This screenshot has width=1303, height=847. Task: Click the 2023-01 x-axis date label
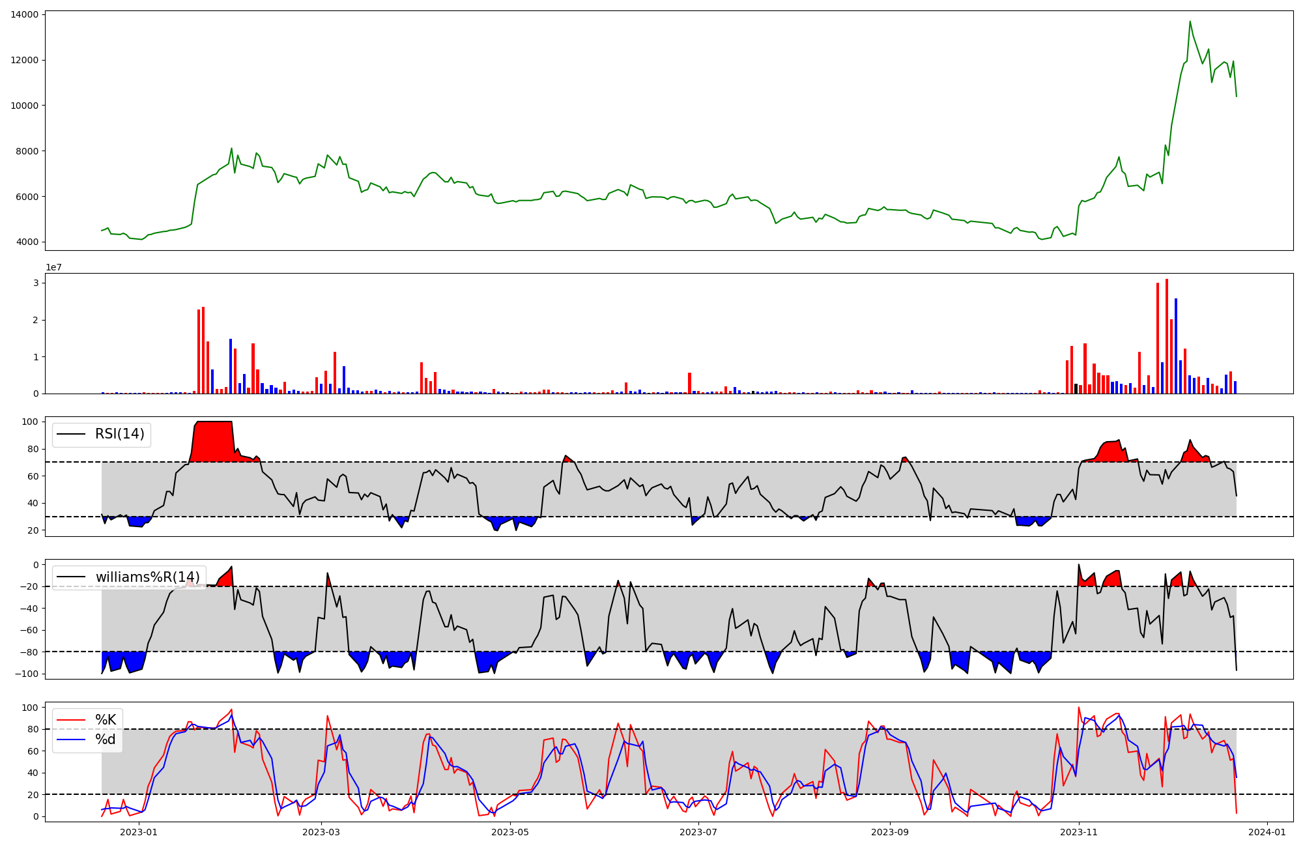[139, 832]
